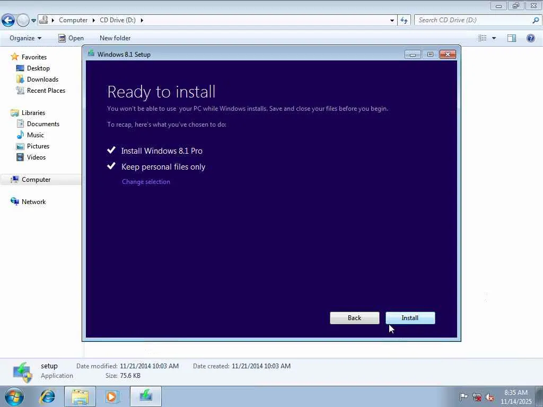Click the Refresh address bar button
Screen dimensions: 543x407
click(x=404, y=21)
